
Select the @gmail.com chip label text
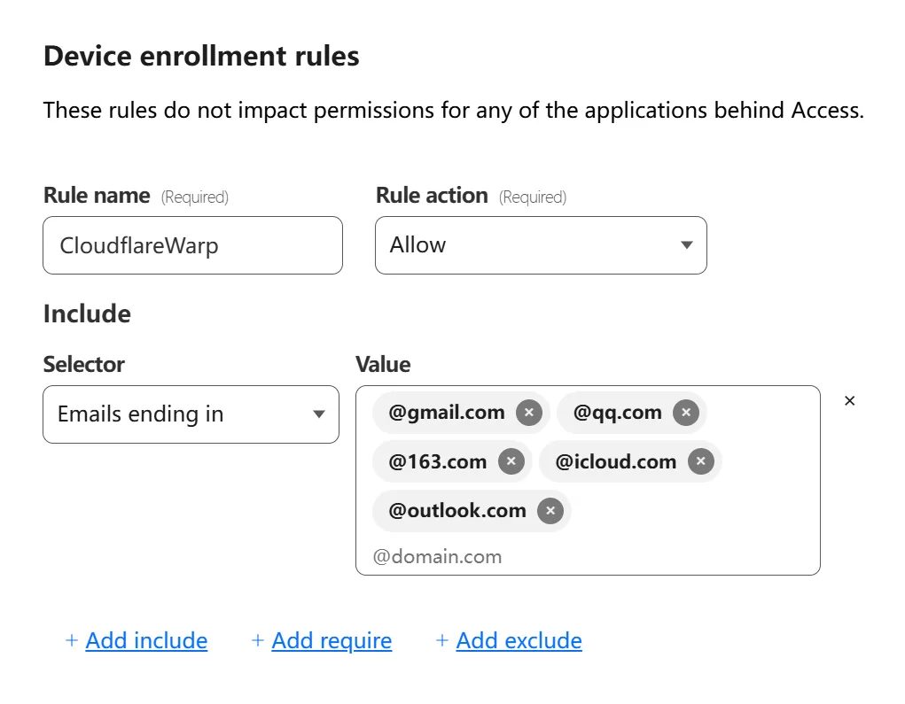447,413
